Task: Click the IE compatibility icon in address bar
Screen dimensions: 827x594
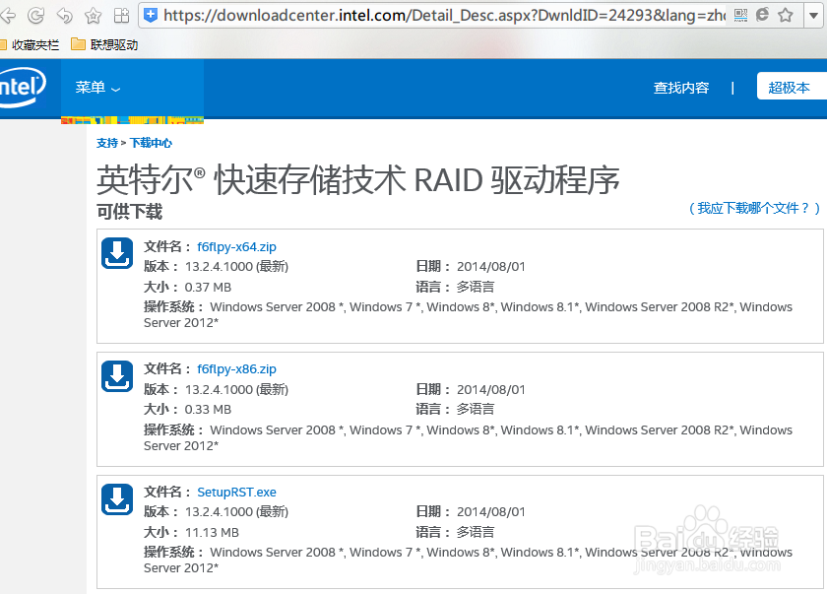Action: (763, 15)
